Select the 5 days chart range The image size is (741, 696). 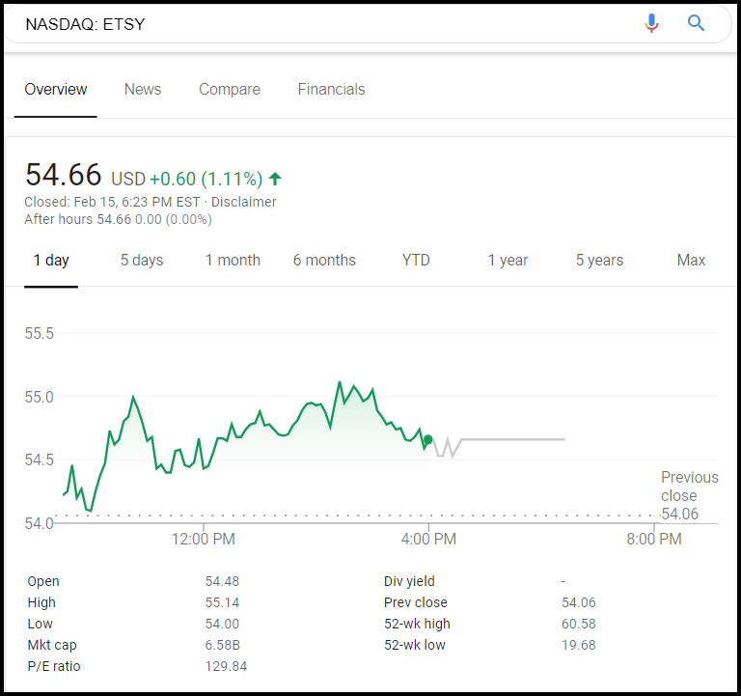(142, 261)
